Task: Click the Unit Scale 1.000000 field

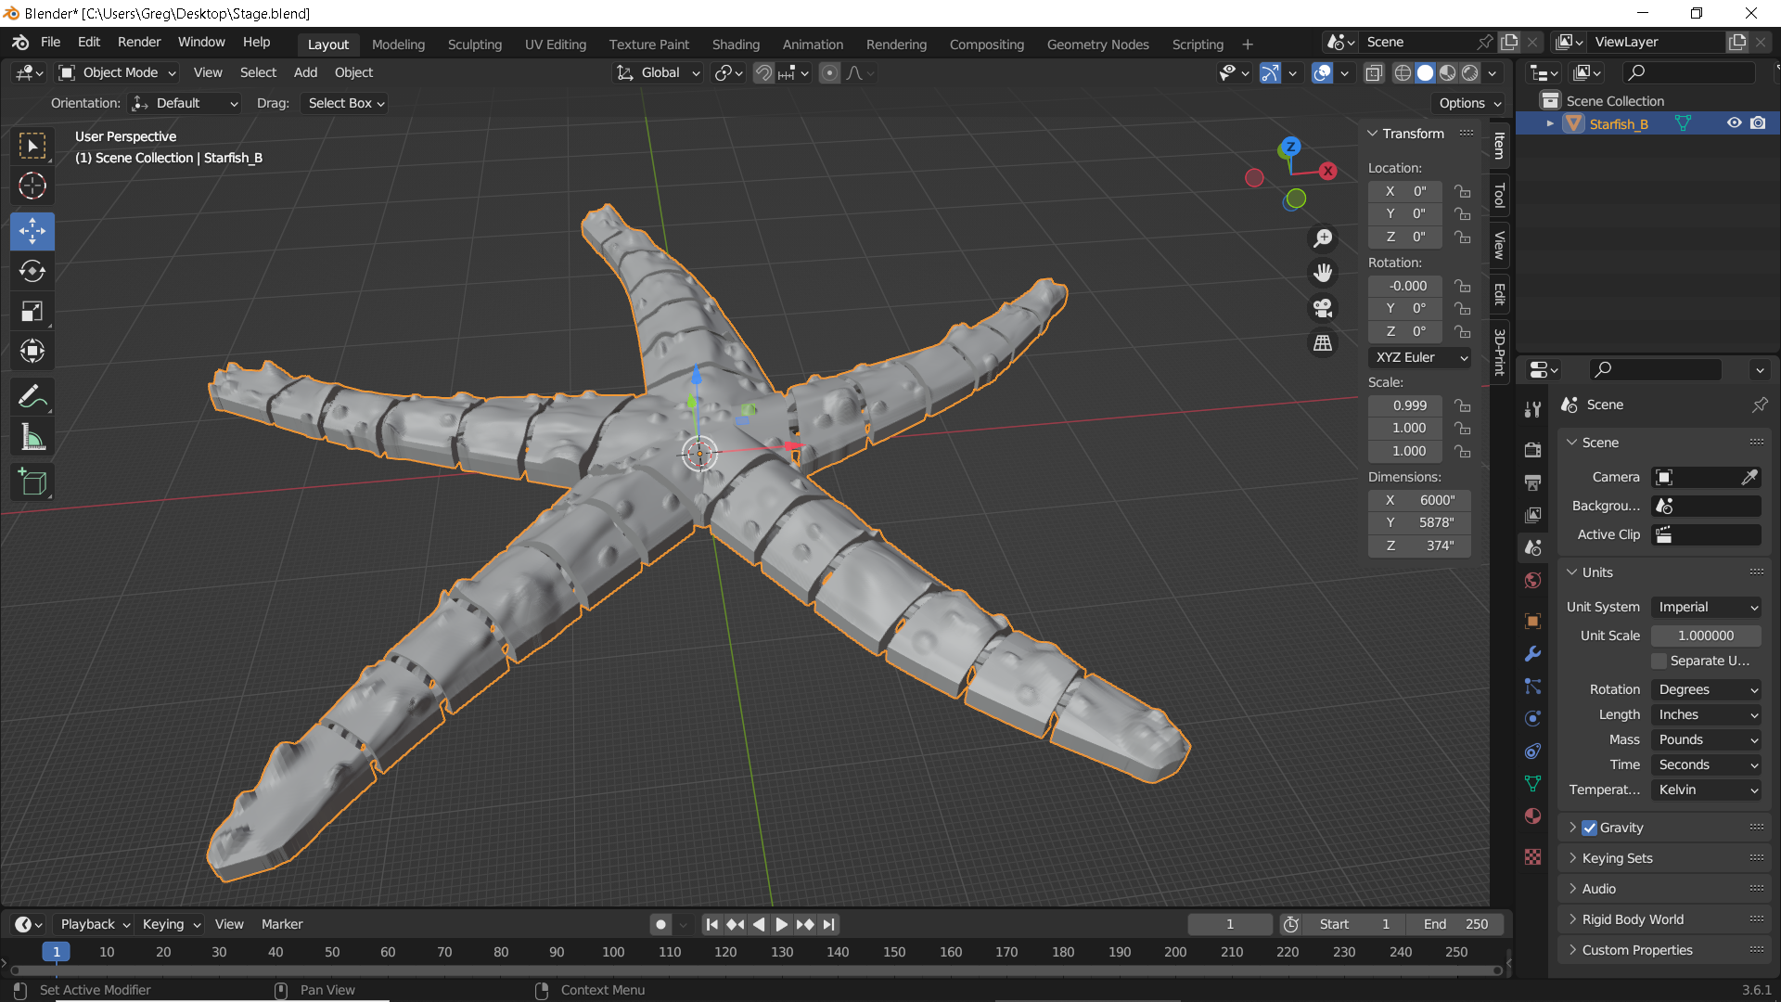Action: [1706, 636]
